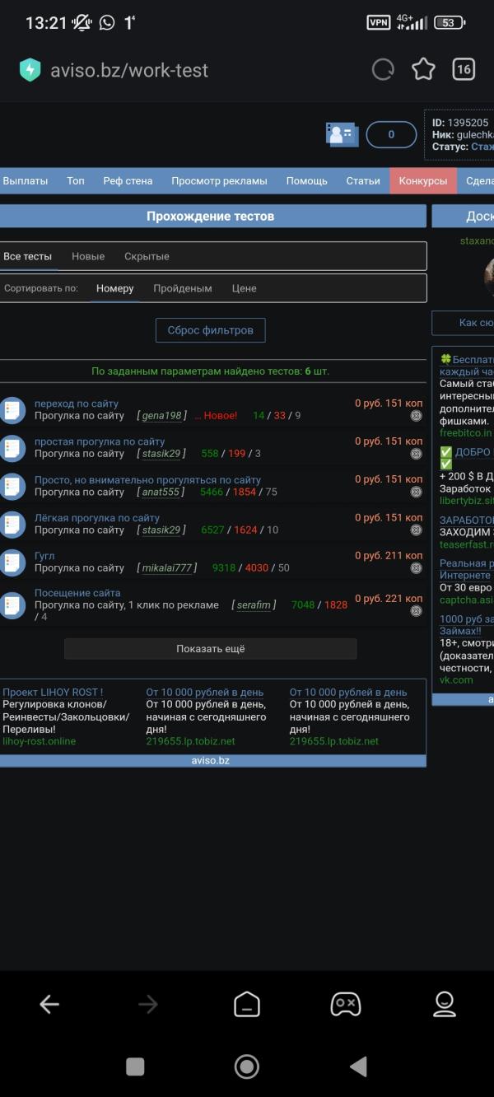
Task: Open browser home tab icon
Action: click(x=247, y=1004)
